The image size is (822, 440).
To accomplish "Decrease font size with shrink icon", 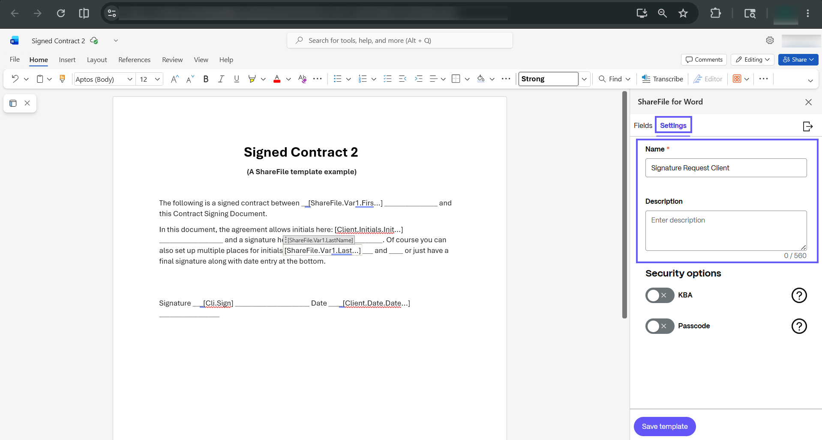I will click(x=190, y=79).
